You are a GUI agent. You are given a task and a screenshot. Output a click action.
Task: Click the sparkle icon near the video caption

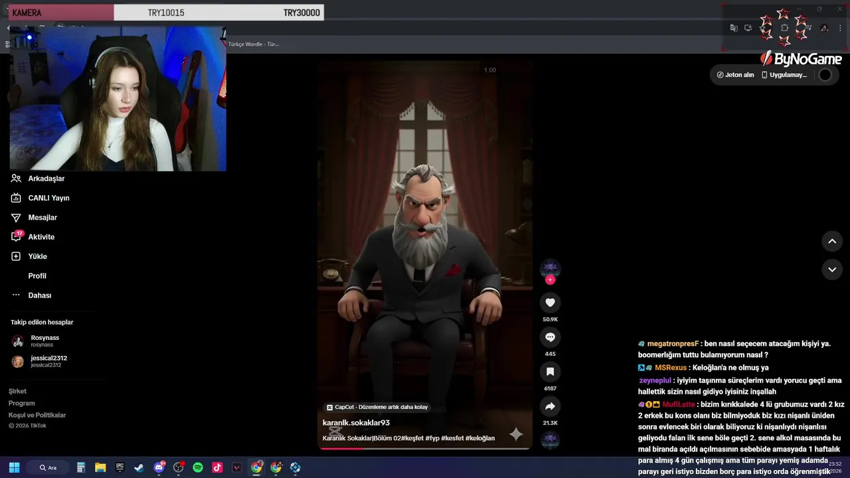click(x=516, y=434)
